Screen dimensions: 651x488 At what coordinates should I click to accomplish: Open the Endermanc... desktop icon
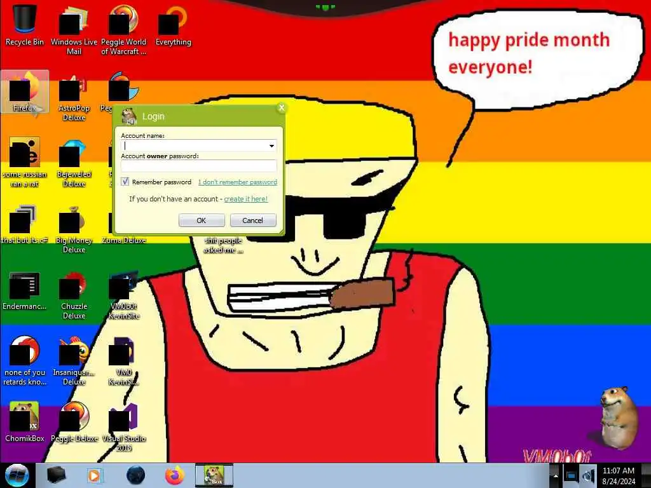(25, 290)
